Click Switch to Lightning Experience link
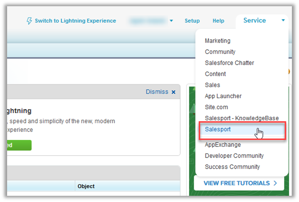This screenshot has height=202, width=299. [x=75, y=21]
